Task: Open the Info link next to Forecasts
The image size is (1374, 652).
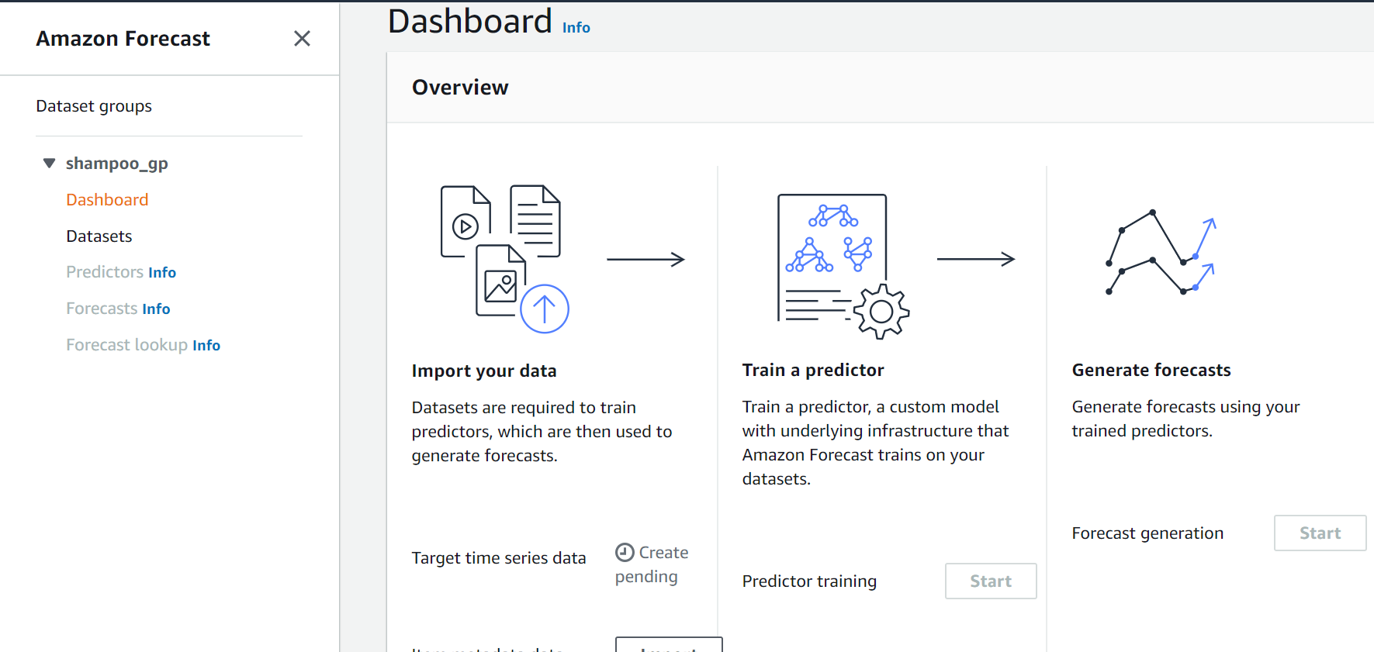Action: click(x=156, y=309)
